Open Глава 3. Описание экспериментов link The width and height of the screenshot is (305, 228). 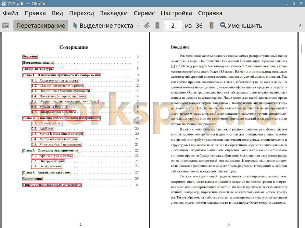51,151
